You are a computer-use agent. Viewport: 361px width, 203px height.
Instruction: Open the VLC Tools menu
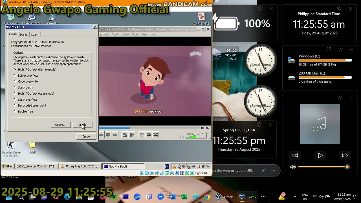point(135,34)
